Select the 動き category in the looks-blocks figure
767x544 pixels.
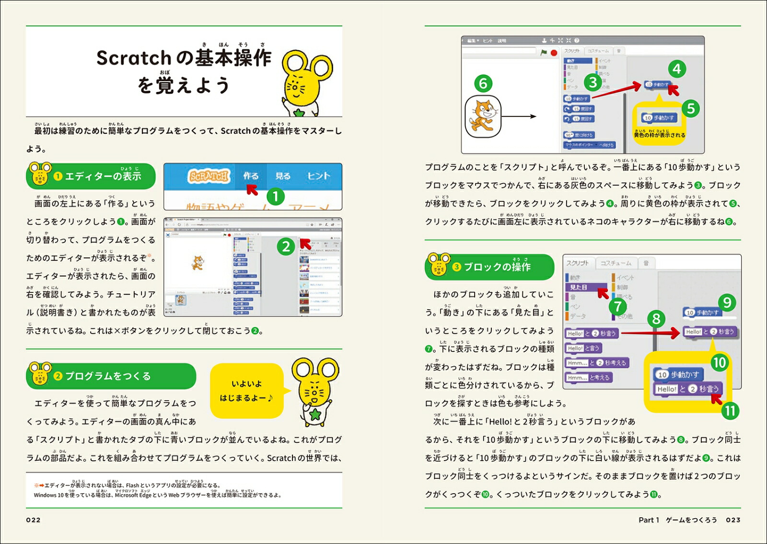(x=573, y=277)
